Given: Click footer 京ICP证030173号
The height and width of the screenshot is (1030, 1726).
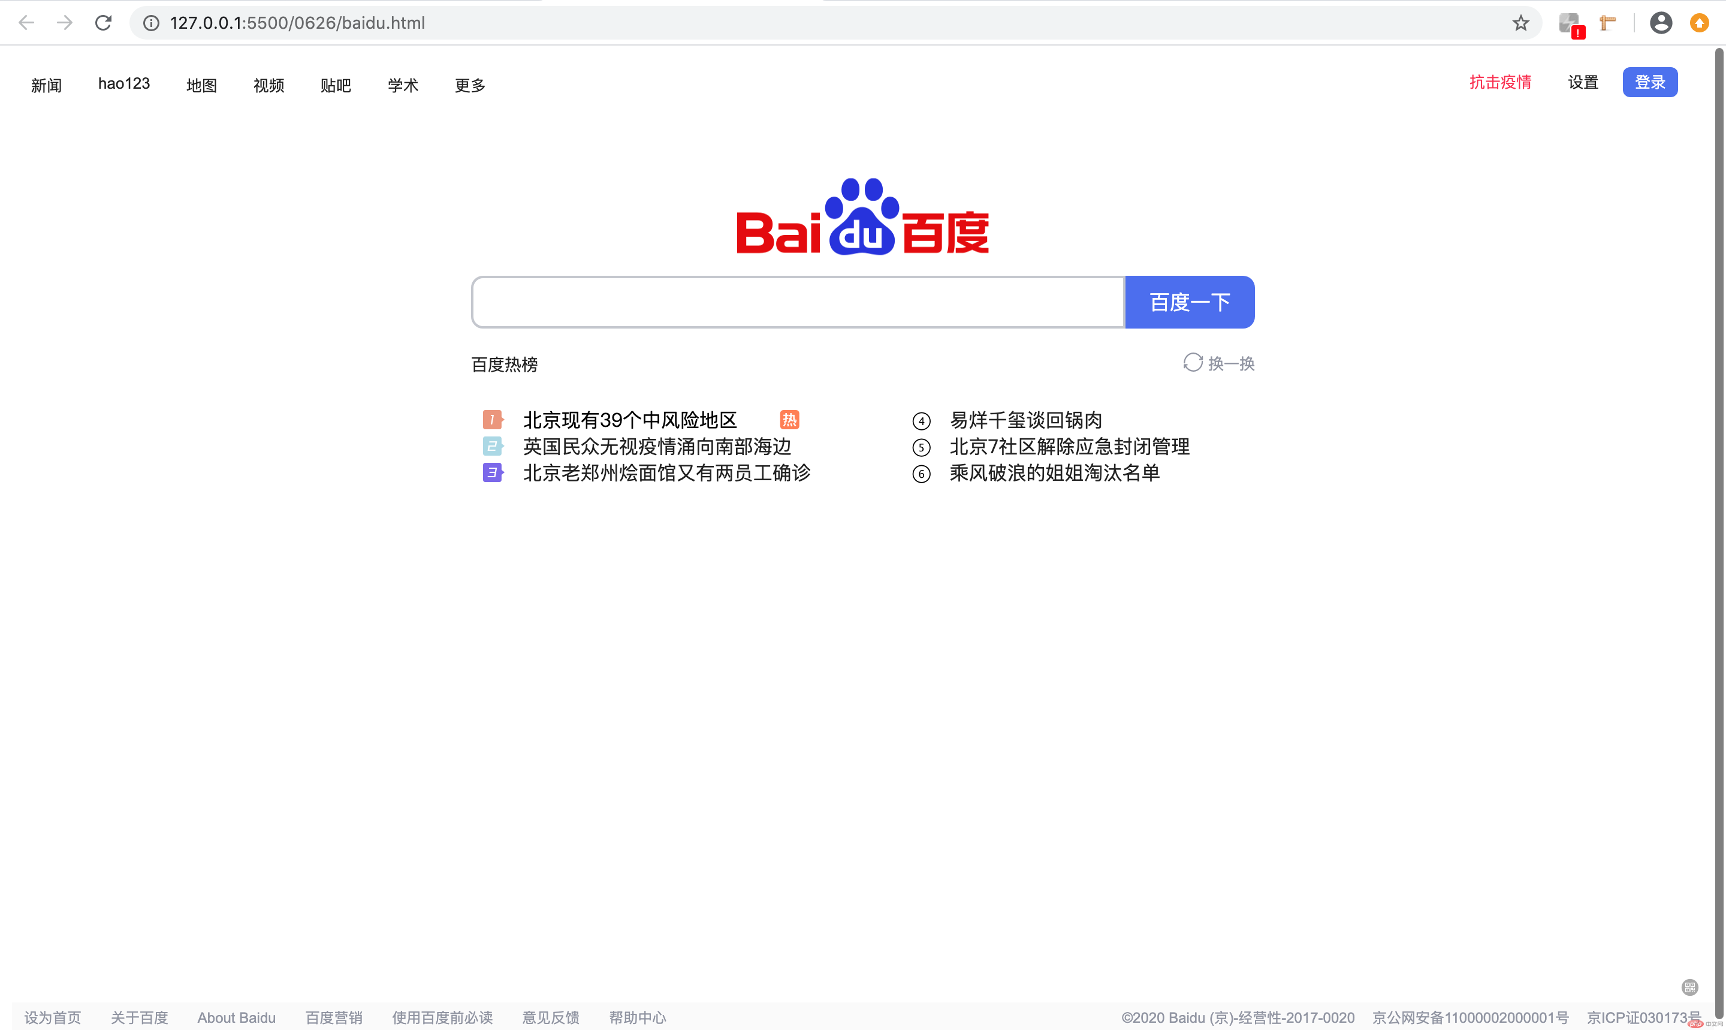Looking at the screenshot, I should 1643,1017.
